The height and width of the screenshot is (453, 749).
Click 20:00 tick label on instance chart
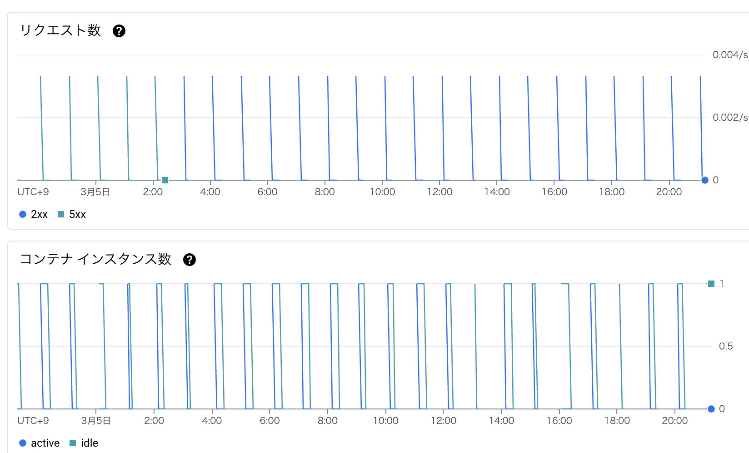click(675, 421)
